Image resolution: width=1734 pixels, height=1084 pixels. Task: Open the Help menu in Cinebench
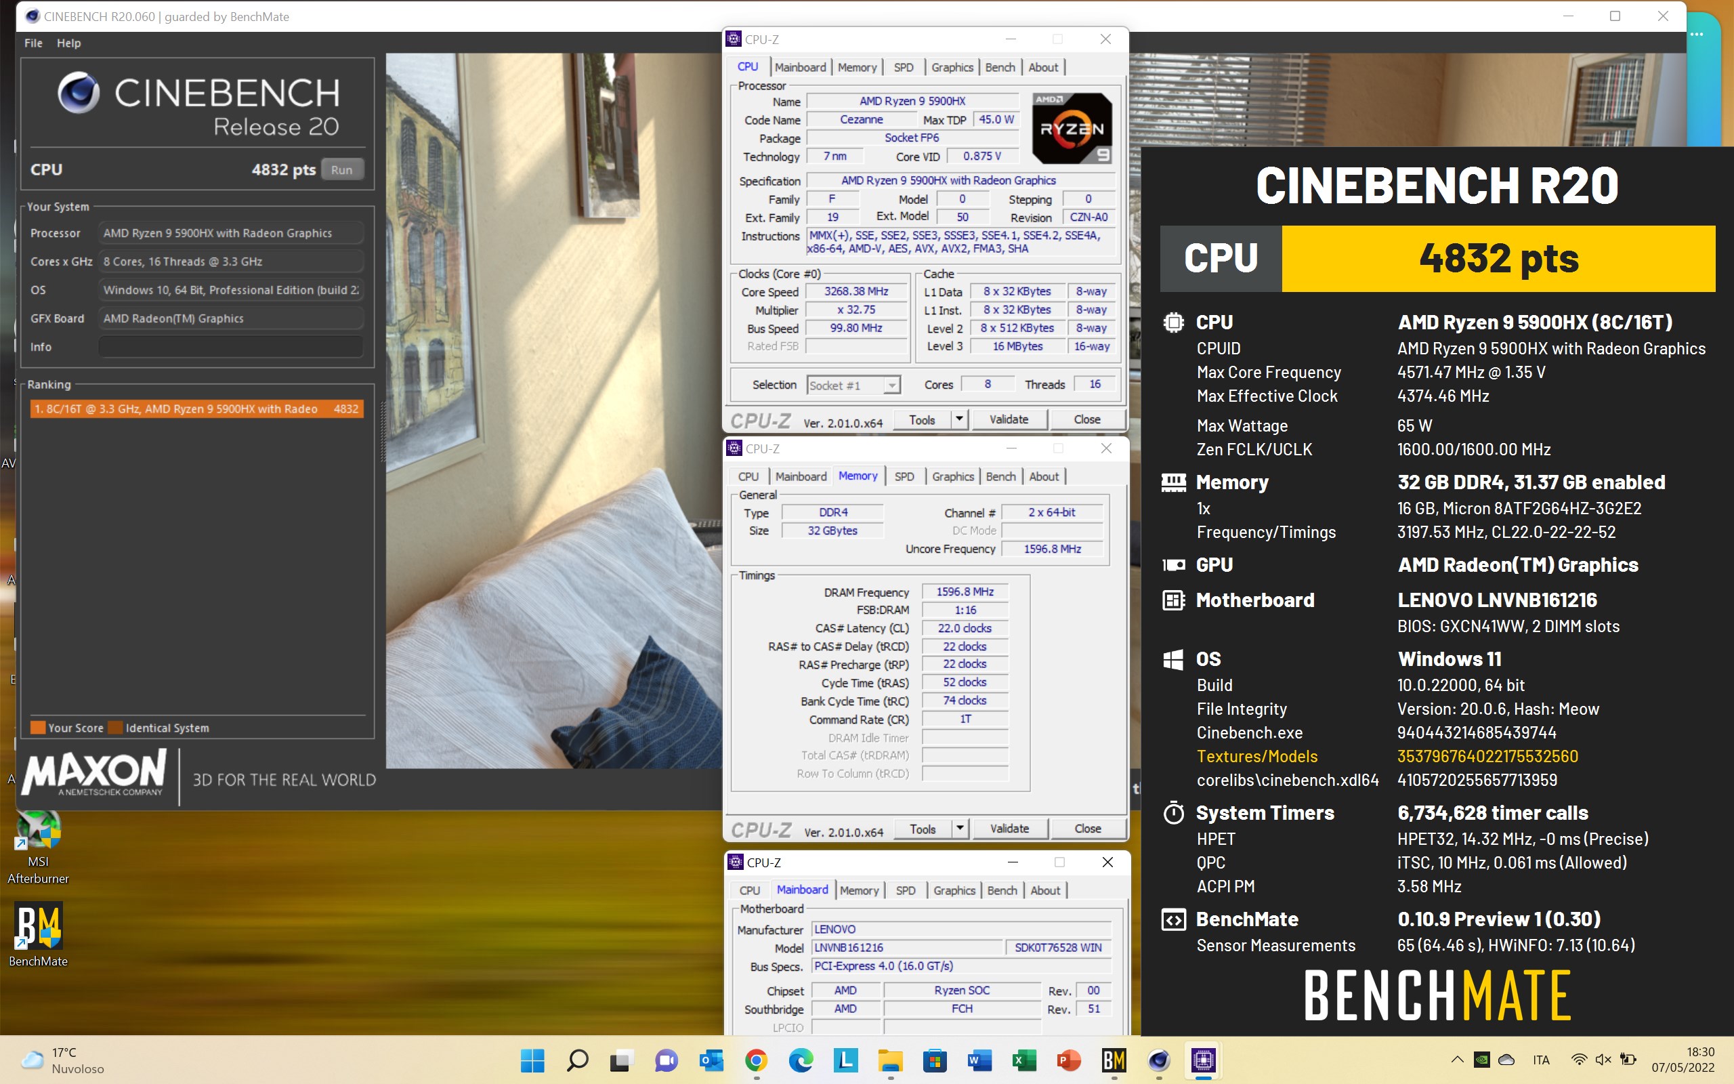point(69,43)
